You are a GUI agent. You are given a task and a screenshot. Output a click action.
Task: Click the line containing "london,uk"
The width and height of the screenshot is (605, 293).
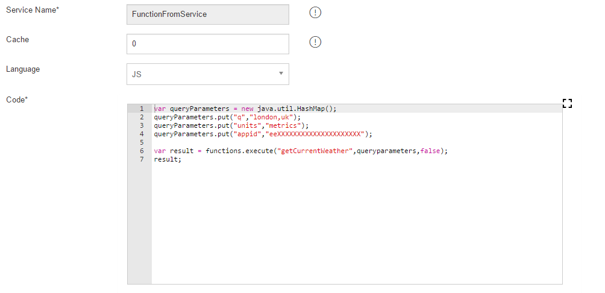[227, 117]
